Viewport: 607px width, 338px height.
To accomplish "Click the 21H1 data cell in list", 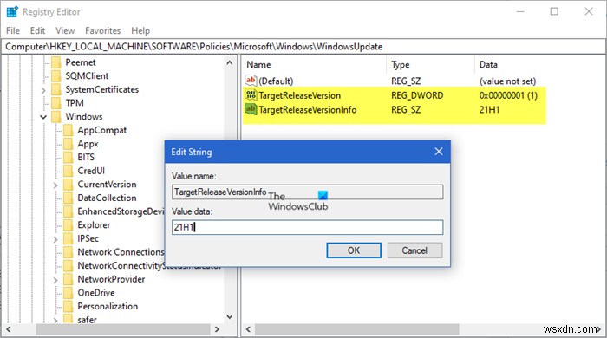I will (489, 109).
